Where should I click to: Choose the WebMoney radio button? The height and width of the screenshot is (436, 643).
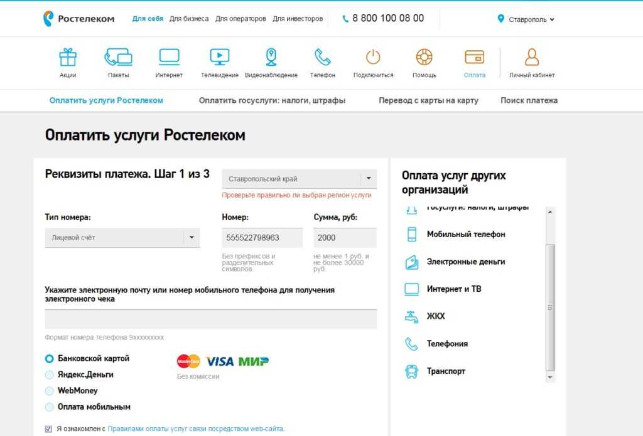tap(49, 391)
